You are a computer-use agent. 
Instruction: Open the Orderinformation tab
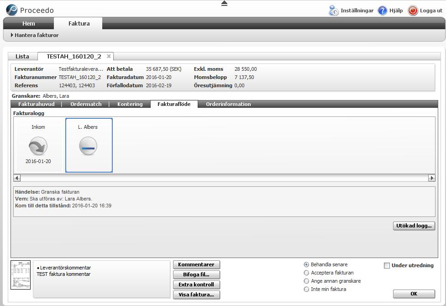point(228,104)
